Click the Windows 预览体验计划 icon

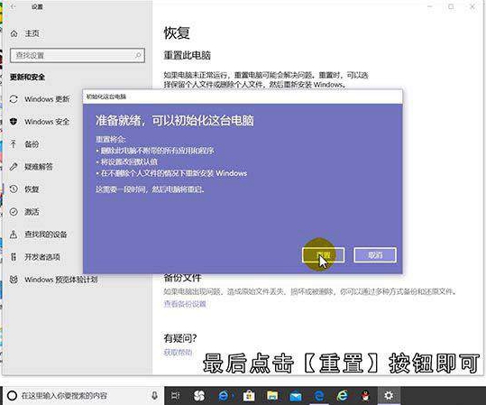pos(14,280)
